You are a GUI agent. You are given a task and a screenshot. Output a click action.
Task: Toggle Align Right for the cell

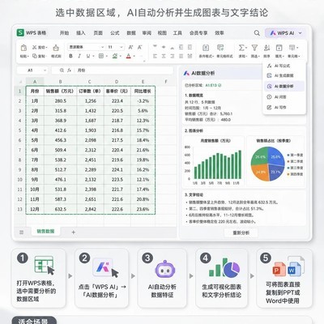point(173,56)
